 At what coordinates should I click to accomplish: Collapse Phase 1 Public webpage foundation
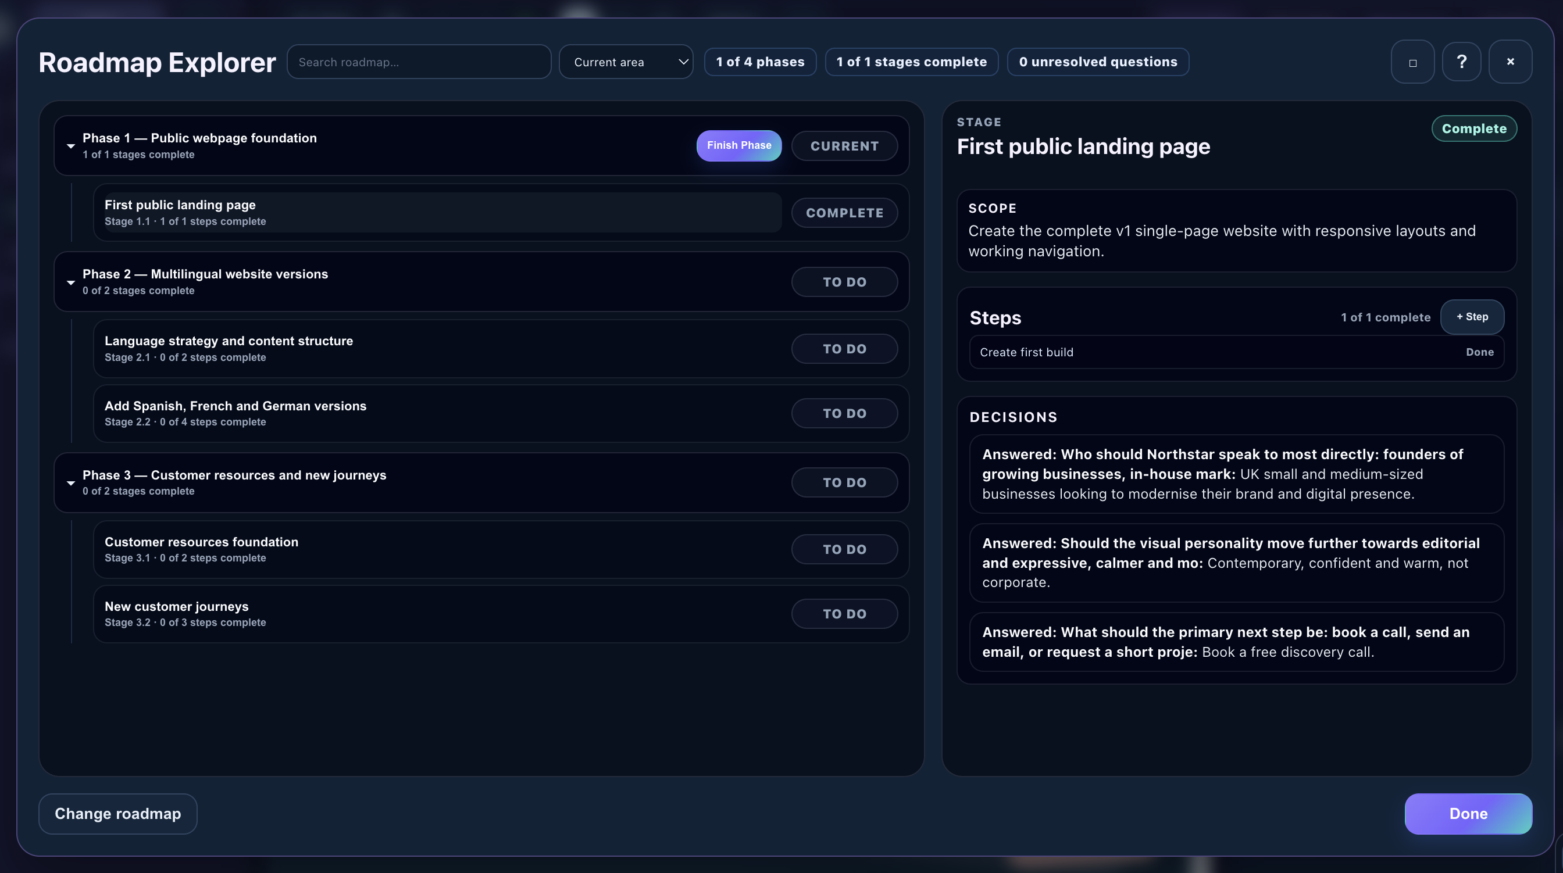[x=71, y=146]
